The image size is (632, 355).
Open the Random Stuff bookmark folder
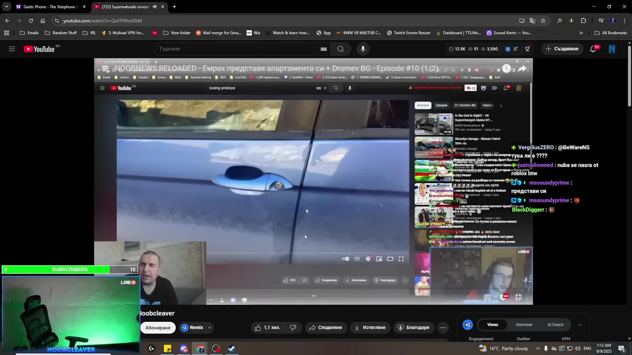(61, 33)
